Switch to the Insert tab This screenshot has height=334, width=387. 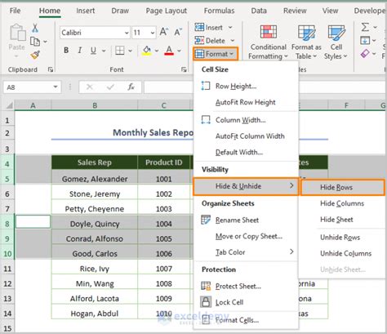coord(86,11)
